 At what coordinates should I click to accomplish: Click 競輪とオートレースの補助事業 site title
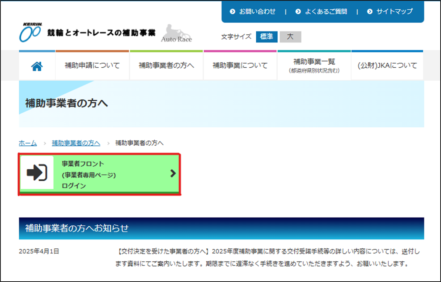(x=101, y=33)
